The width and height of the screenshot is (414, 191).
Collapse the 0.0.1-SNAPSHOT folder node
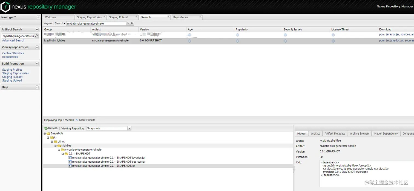(x=62, y=154)
